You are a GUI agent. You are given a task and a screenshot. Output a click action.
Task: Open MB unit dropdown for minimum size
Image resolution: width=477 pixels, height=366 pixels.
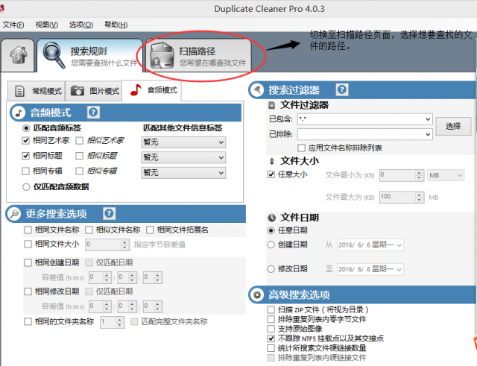click(x=446, y=175)
